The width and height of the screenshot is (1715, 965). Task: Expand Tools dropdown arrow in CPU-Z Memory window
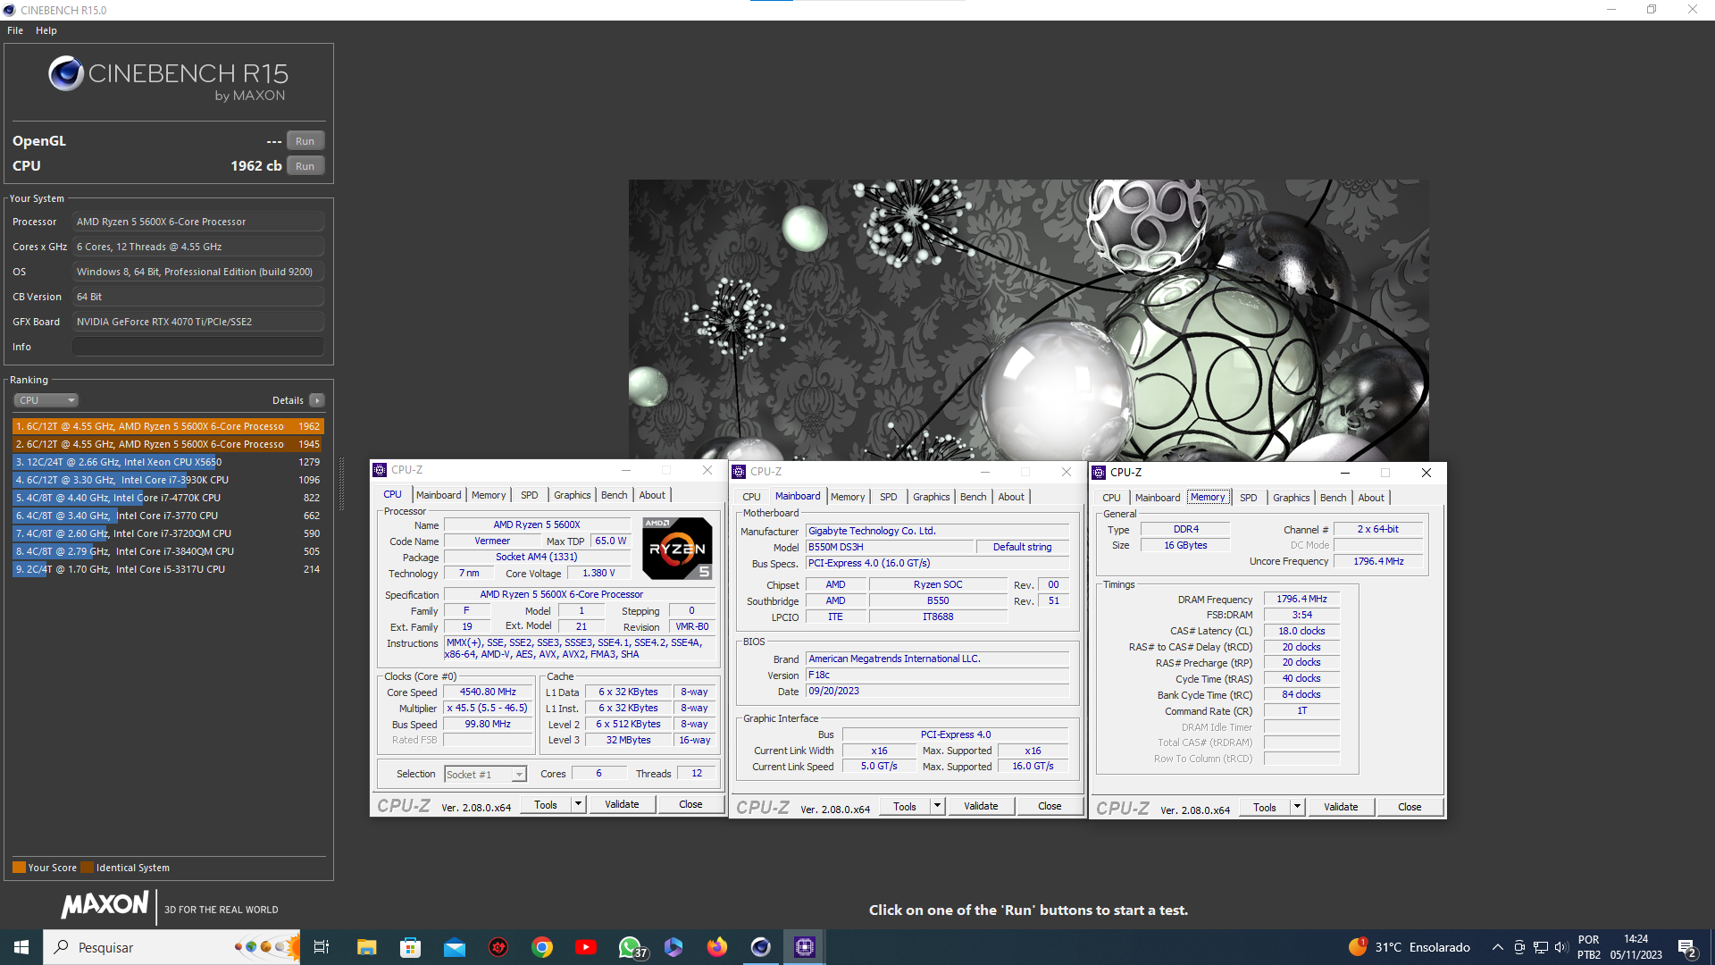[x=1297, y=807]
